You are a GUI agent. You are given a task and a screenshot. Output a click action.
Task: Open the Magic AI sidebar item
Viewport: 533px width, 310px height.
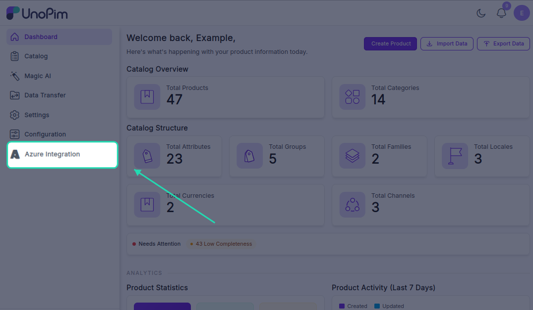coord(59,76)
